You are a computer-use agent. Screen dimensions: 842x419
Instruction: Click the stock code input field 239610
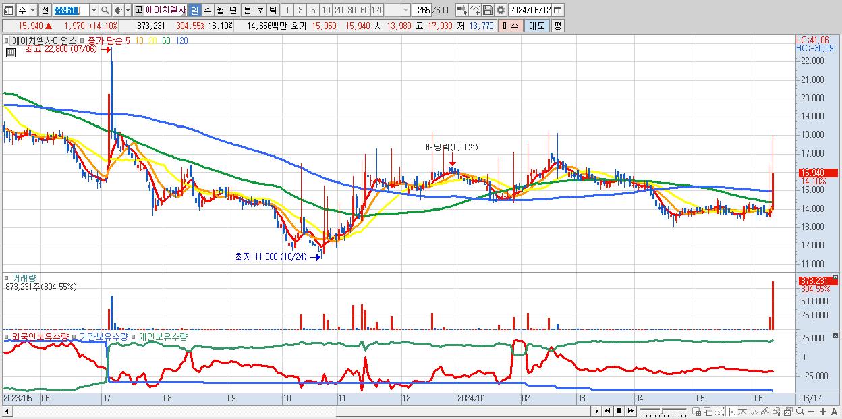tap(70, 10)
